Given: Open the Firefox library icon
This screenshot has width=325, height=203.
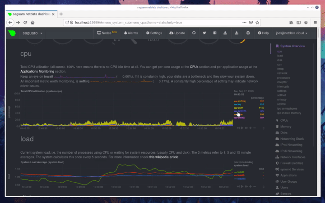Looking at the screenshot, I should [291, 23].
